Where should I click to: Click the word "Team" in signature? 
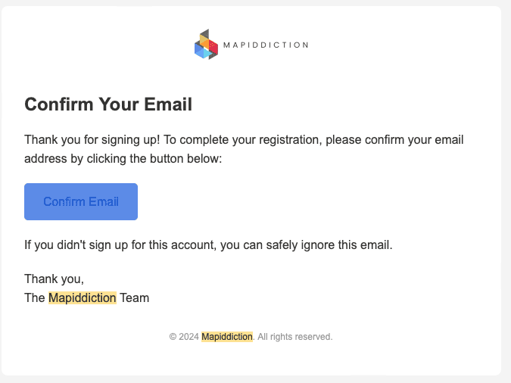tap(134, 297)
